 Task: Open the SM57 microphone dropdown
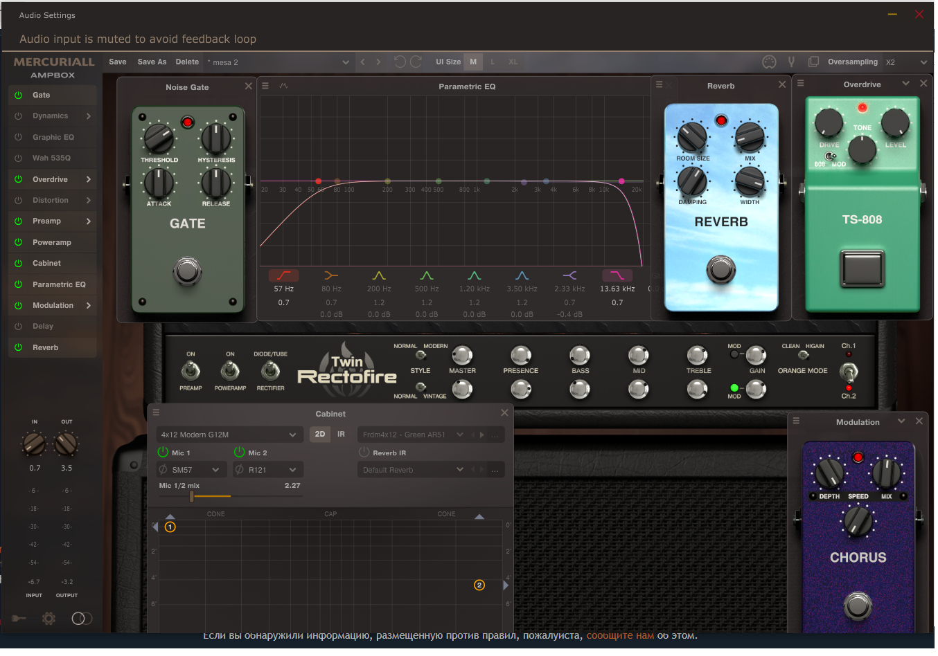click(x=198, y=470)
